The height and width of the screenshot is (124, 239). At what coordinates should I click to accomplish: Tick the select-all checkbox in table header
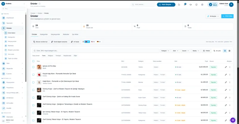(33, 61)
